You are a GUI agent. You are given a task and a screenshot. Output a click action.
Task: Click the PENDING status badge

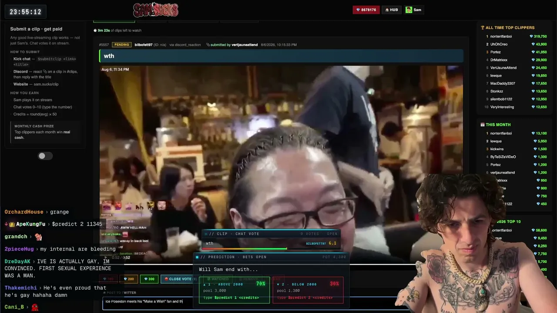point(122,45)
